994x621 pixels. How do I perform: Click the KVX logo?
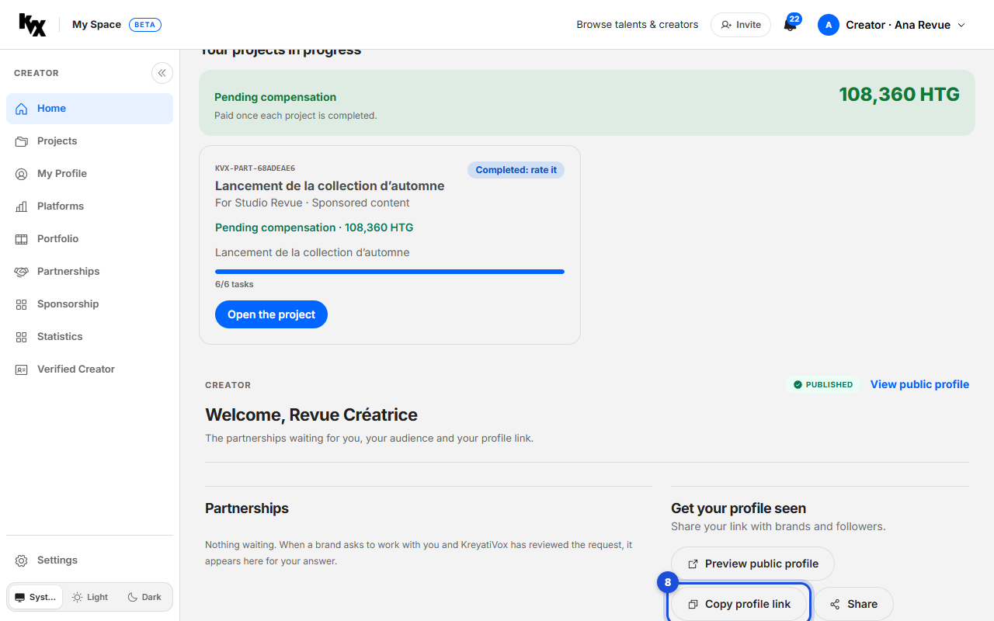tap(33, 25)
